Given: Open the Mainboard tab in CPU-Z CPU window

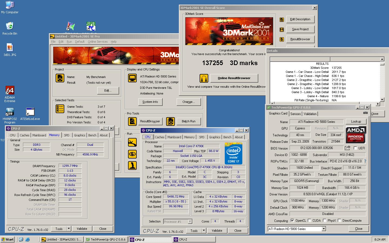Looking at the screenshot, I should (x=174, y=137).
